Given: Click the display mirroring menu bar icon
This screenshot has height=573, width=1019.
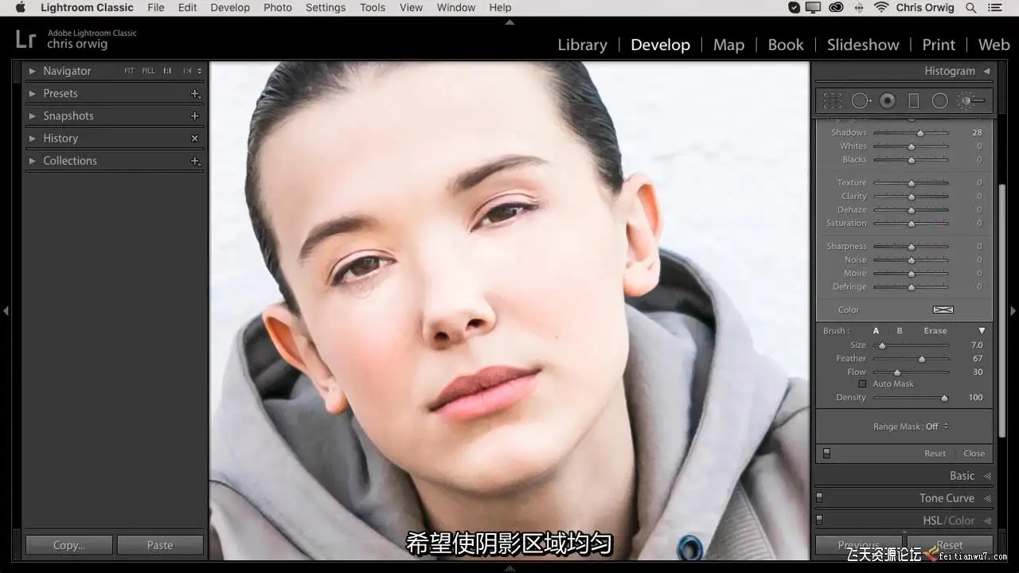Looking at the screenshot, I should [x=814, y=8].
